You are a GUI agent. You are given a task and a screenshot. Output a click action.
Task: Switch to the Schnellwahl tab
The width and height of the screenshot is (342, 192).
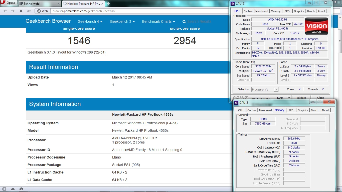tap(40, 4)
